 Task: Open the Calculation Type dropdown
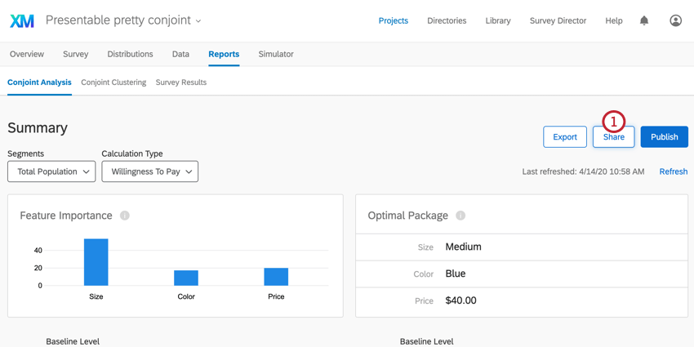coord(149,171)
